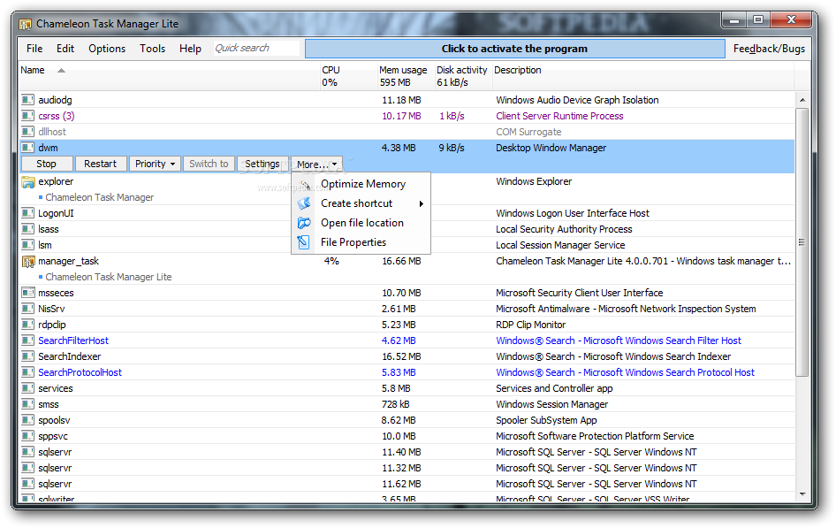Click the SearchFilterHost process icon
The height and width of the screenshot is (528, 836).
click(27, 341)
